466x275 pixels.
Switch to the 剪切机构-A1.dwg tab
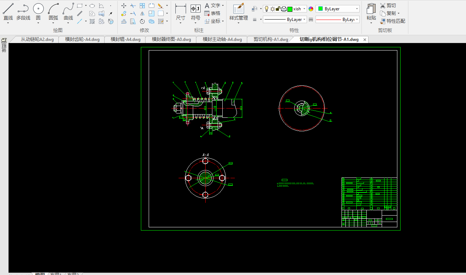tap(271, 39)
